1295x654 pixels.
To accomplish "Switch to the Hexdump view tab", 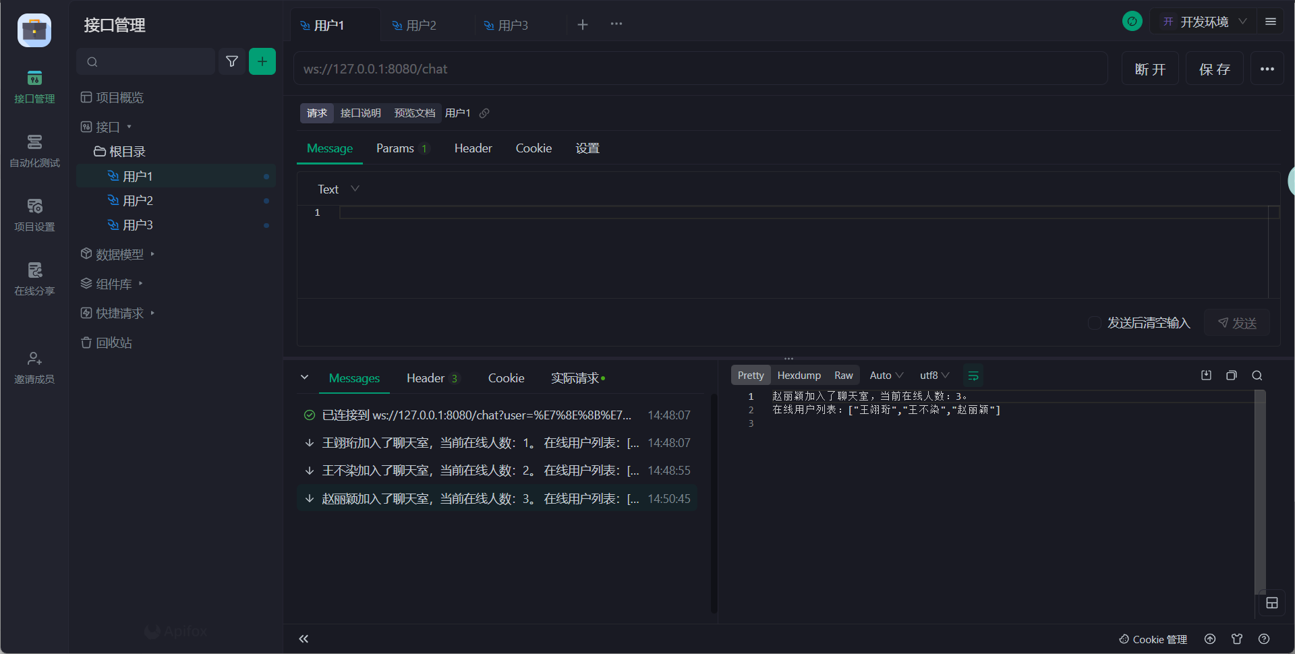I will (799, 375).
